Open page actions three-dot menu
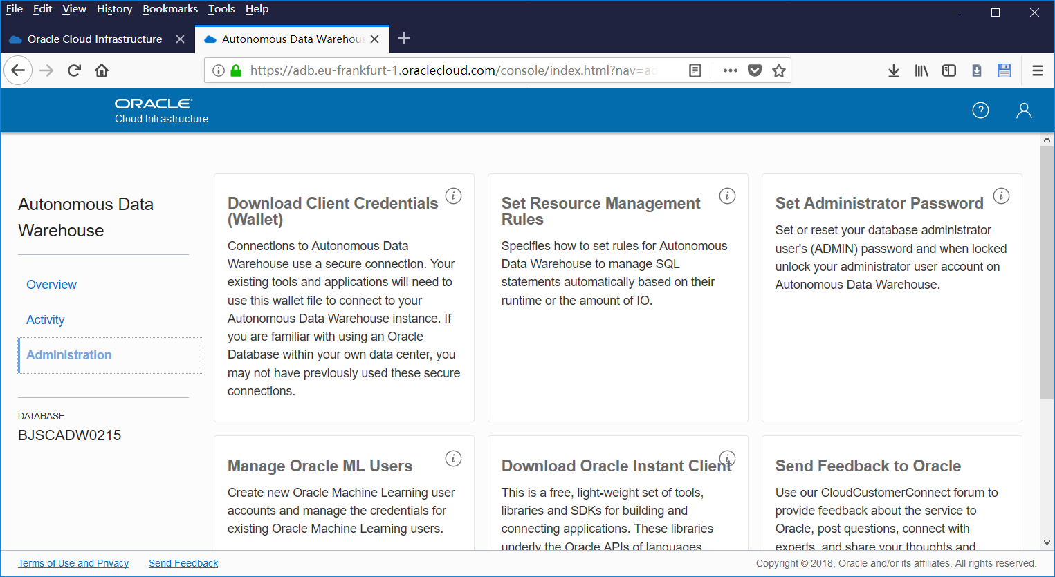 [x=731, y=70]
